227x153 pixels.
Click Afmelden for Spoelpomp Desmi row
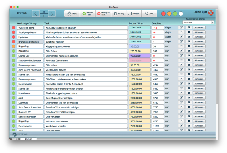pyautogui.click(x=199, y=32)
